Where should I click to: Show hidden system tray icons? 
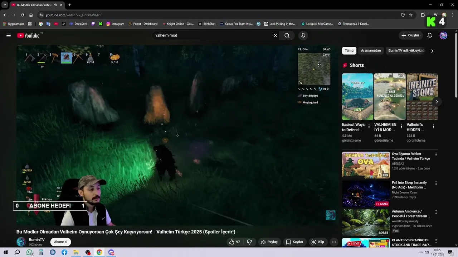[x=421, y=252]
